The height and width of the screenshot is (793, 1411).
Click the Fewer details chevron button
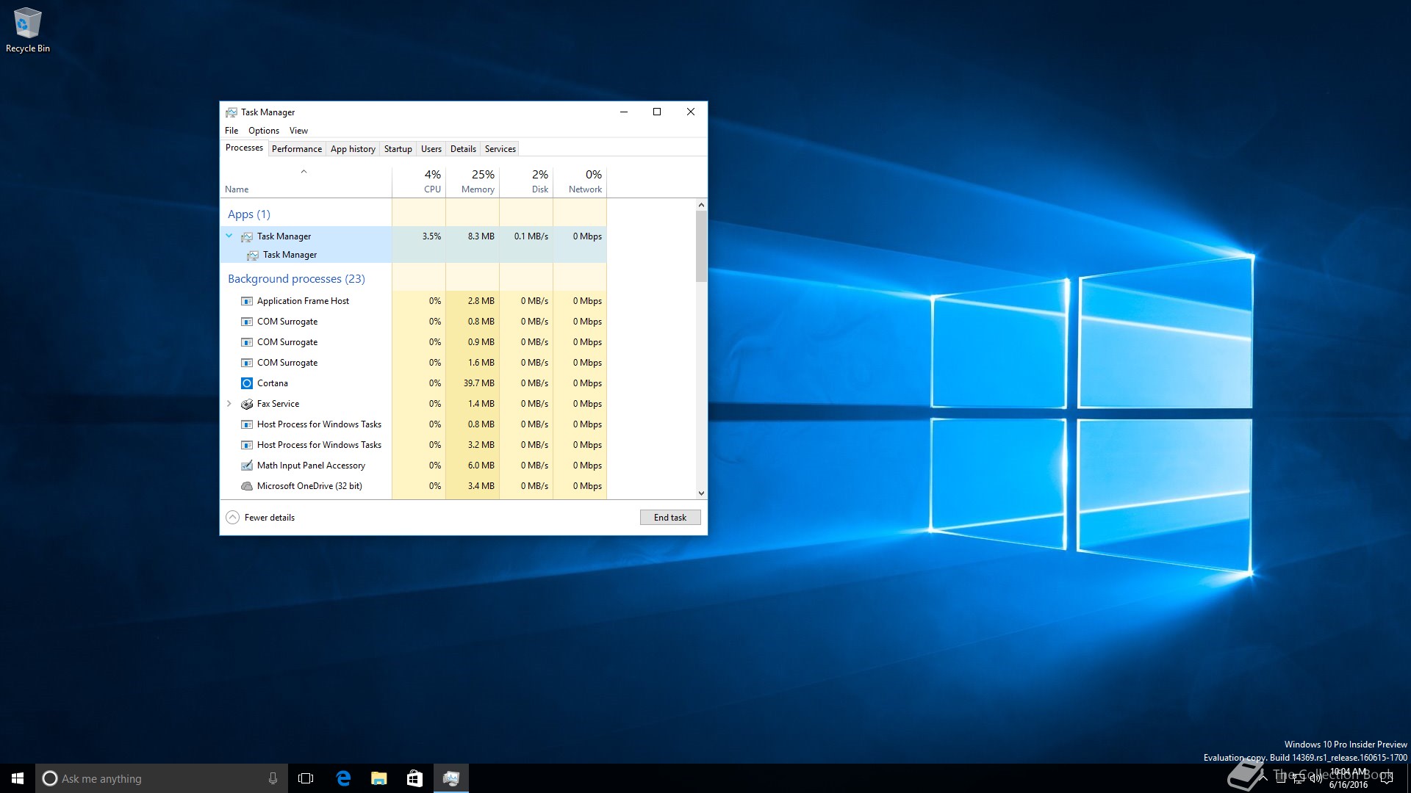point(232,518)
